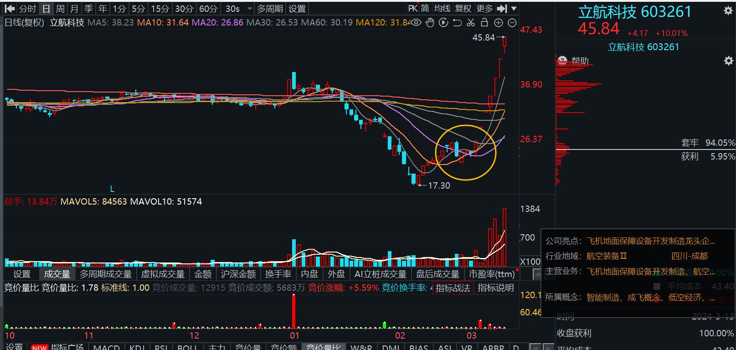The width and height of the screenshot is (736, 350).
Task: Select the 换手率 turnover tab
Action: click(278, 274)
